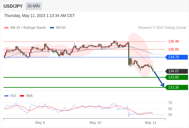Click the 133.35 support price tag
The image size is (189, 128).
[x=177, y=87]
